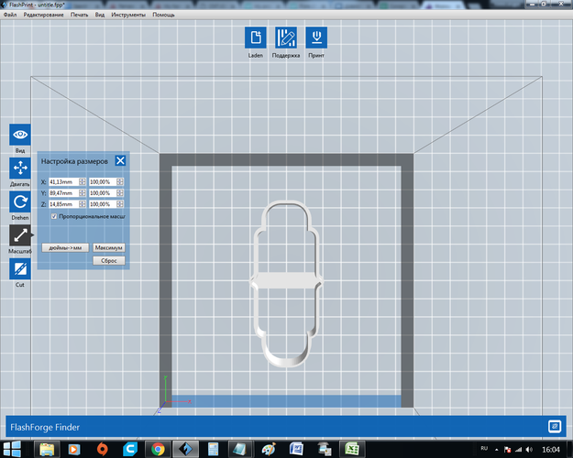Click the Сброс reset button
573x458 pixels.
[108, 260]
